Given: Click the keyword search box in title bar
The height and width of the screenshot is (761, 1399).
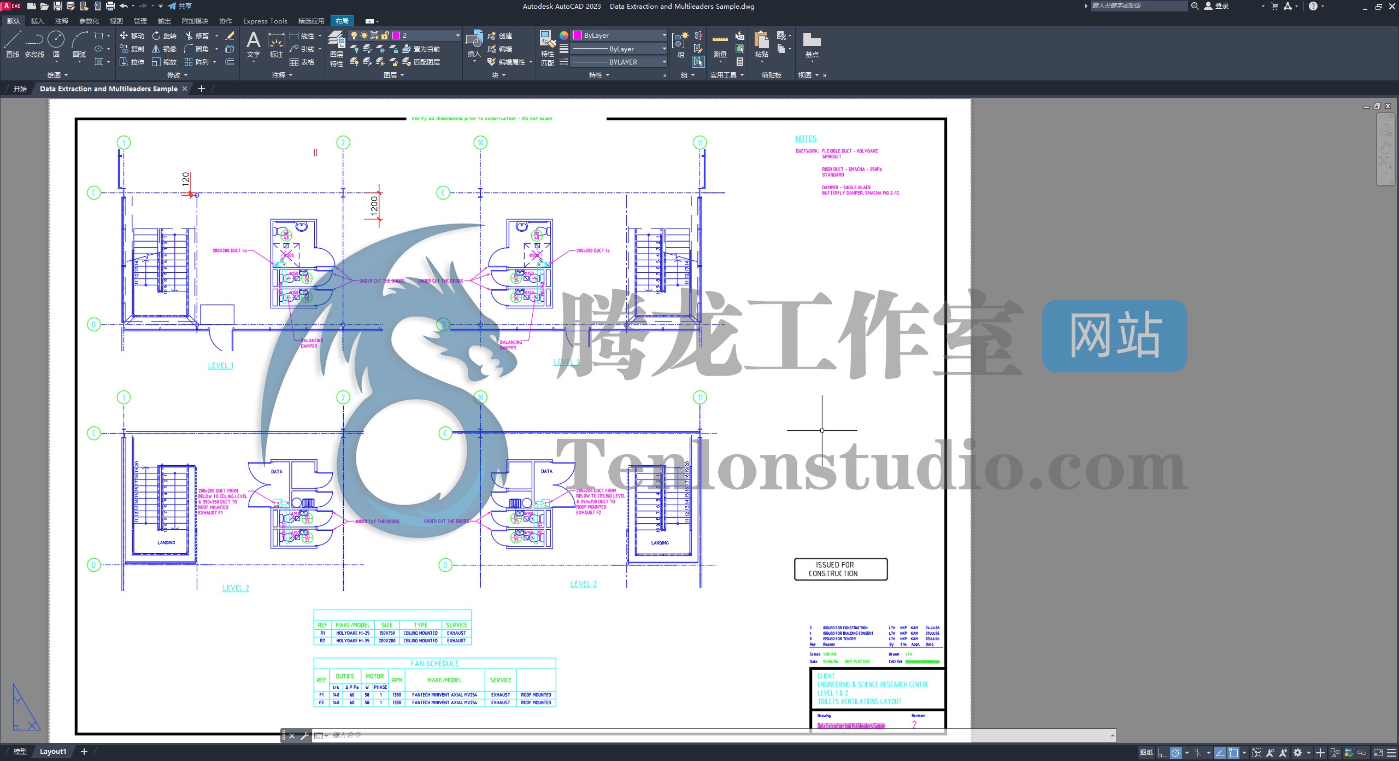Looking at the screenshot, I should coord(1138,6).
